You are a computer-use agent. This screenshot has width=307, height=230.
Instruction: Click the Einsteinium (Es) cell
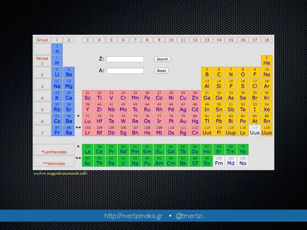coord(207,161)
